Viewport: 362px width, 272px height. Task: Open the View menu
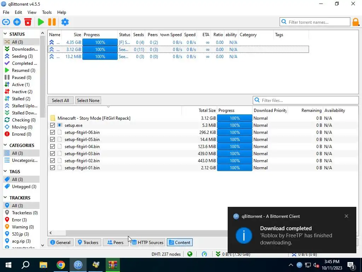pos(32,12)
